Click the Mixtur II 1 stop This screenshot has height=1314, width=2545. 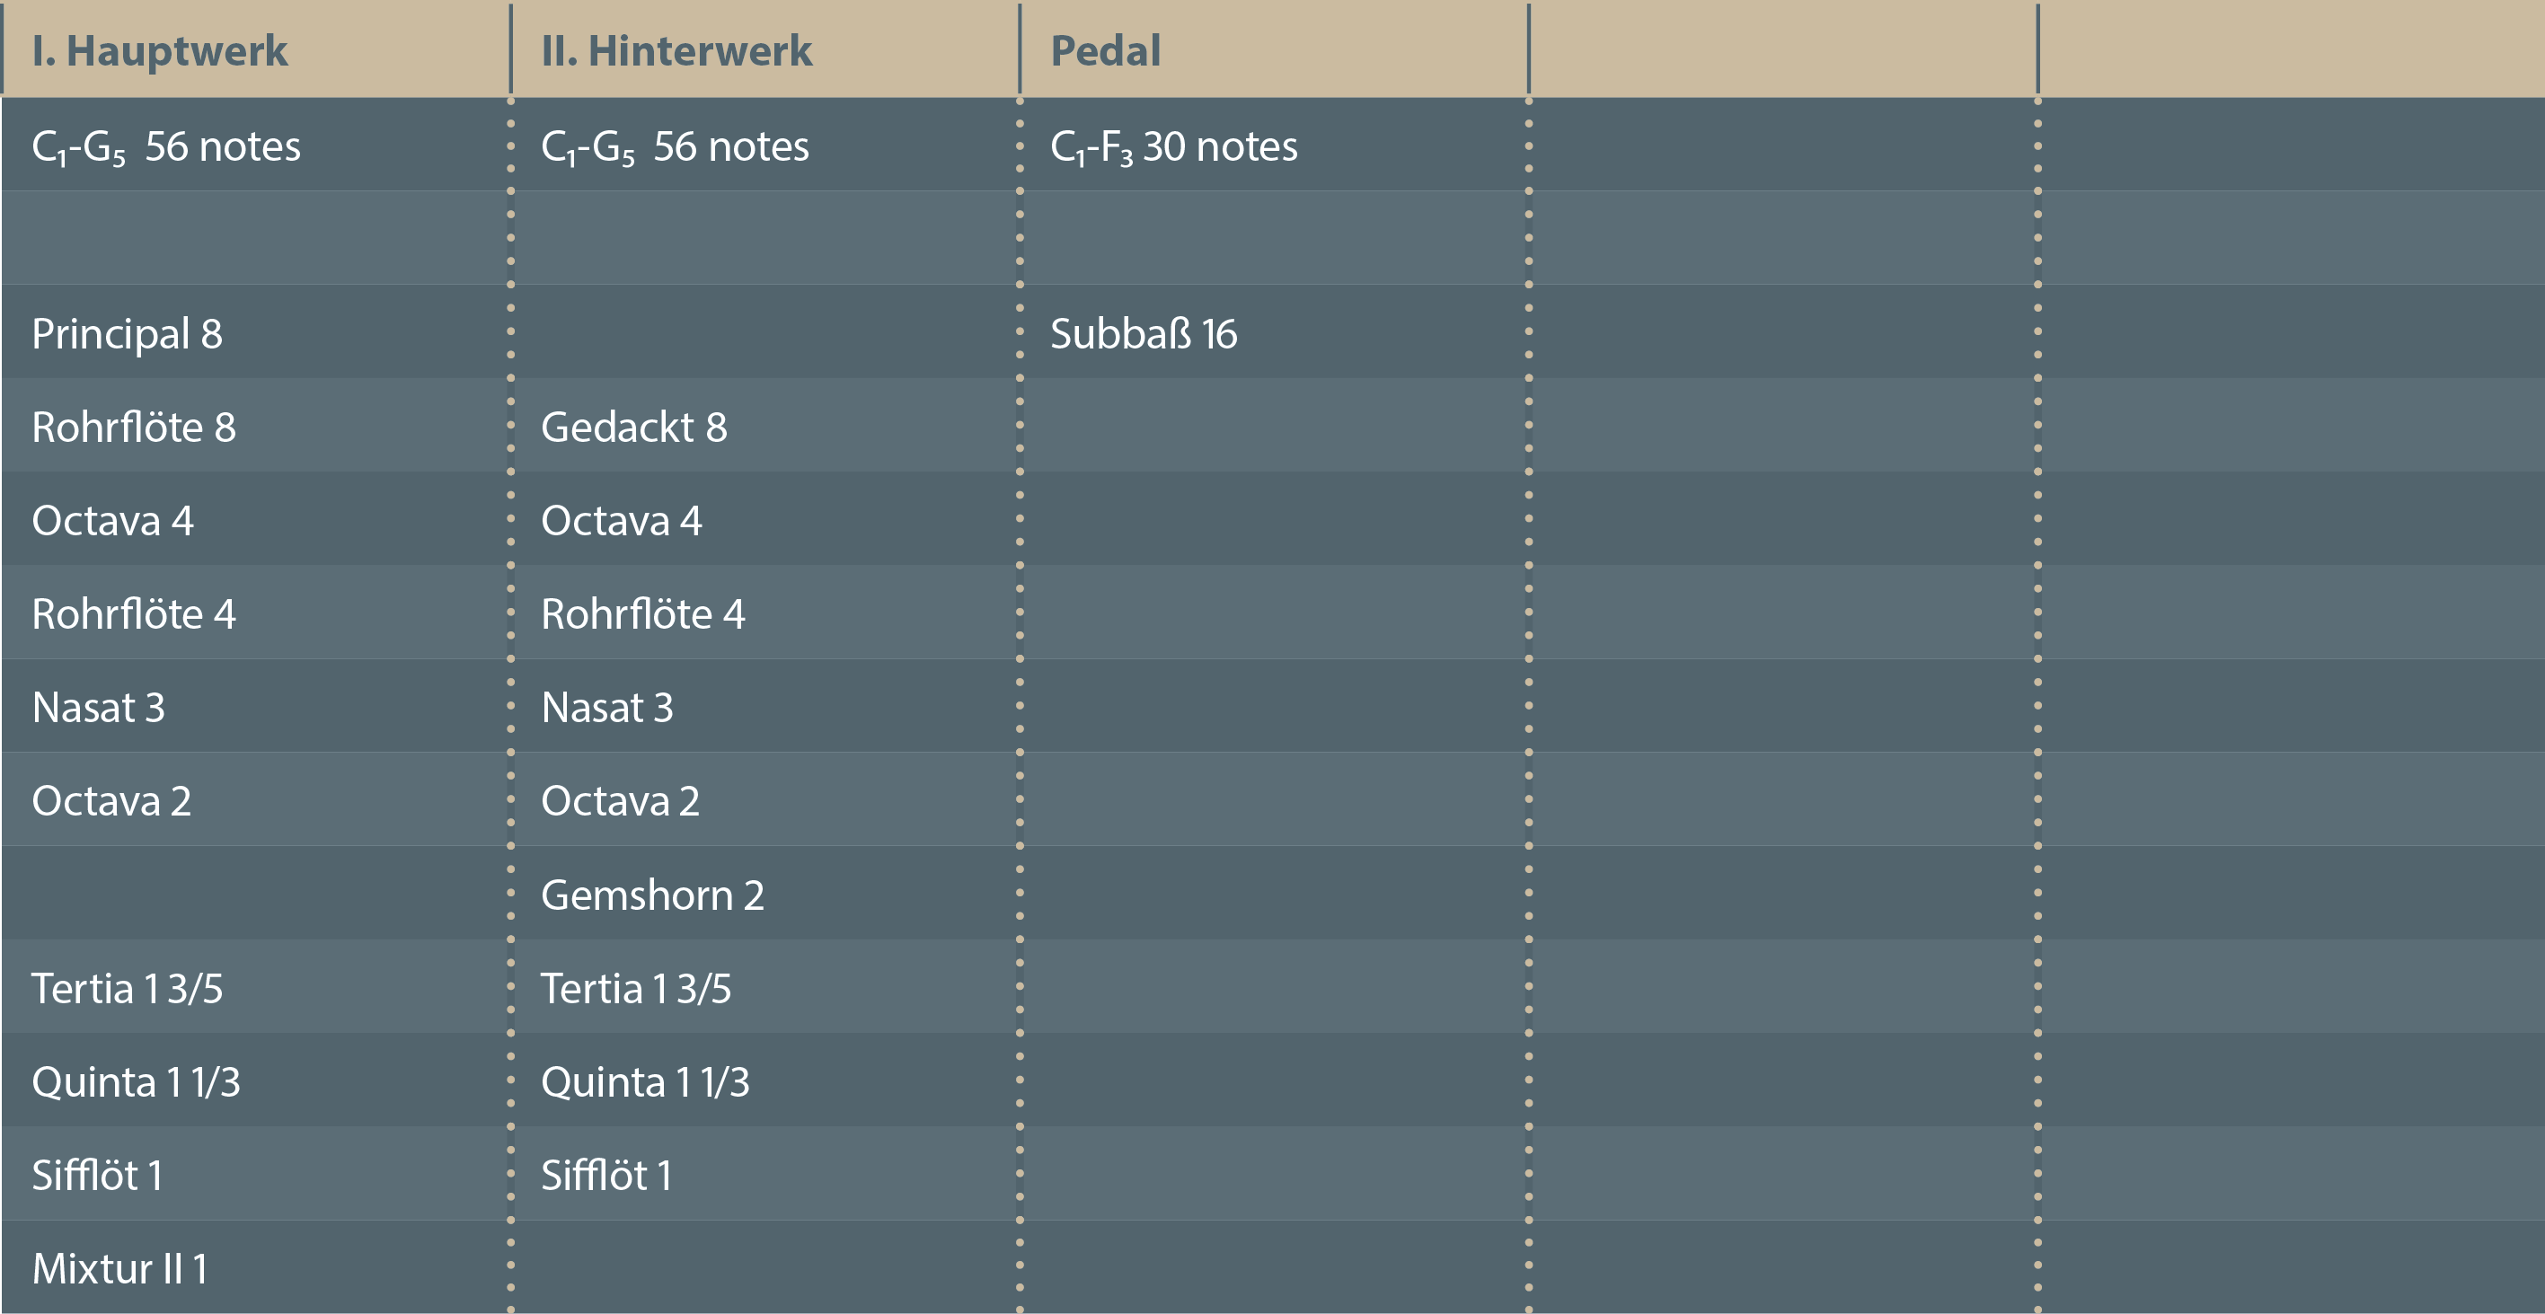click(119, 1270)
